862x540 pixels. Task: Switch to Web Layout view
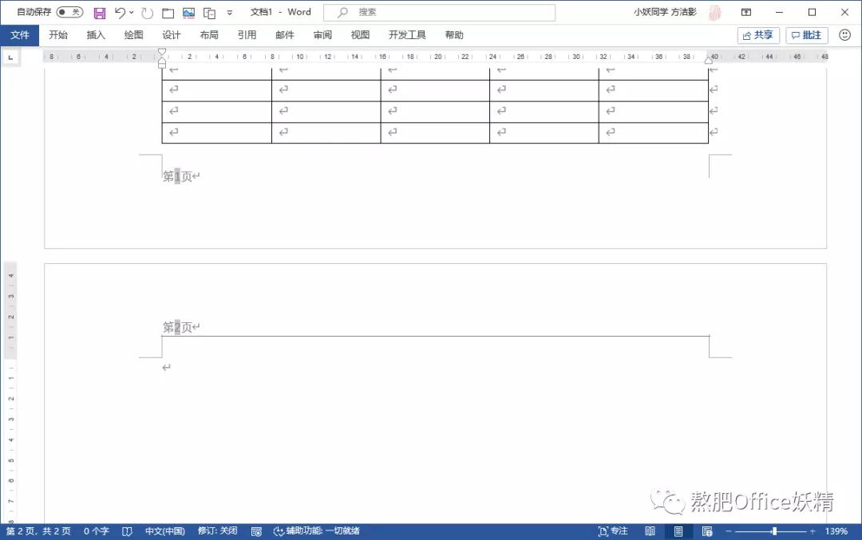(x=706, y=530)
